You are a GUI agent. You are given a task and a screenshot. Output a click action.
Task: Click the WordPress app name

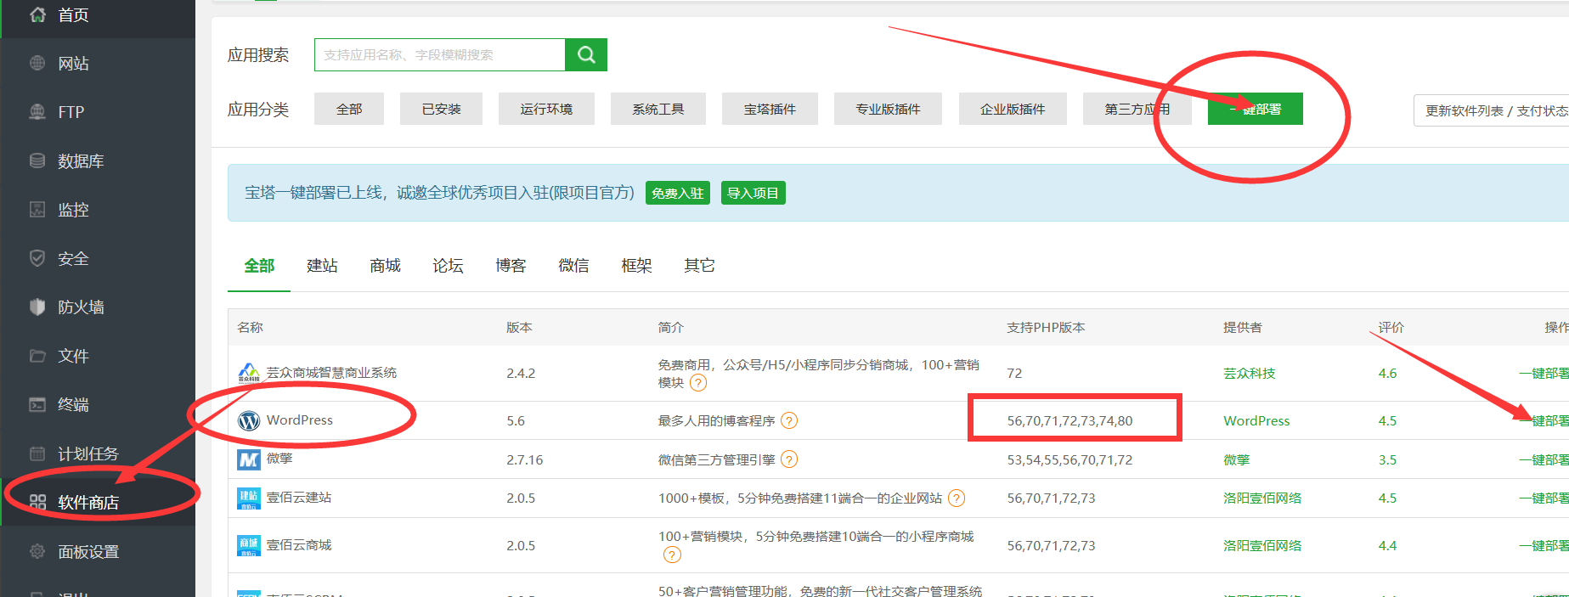tap(300, 420)
